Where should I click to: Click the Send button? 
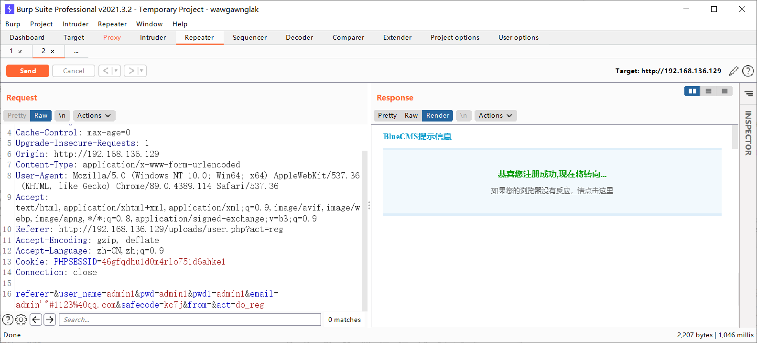(x=28, y=71)
